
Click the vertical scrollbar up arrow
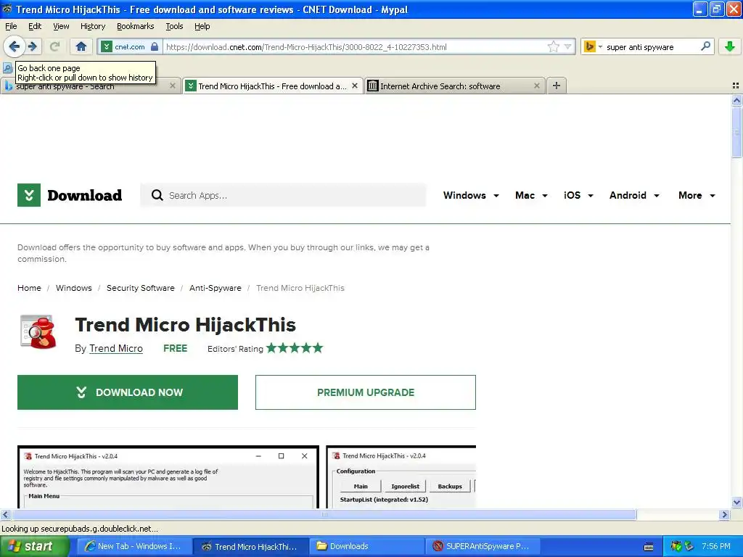736,100
